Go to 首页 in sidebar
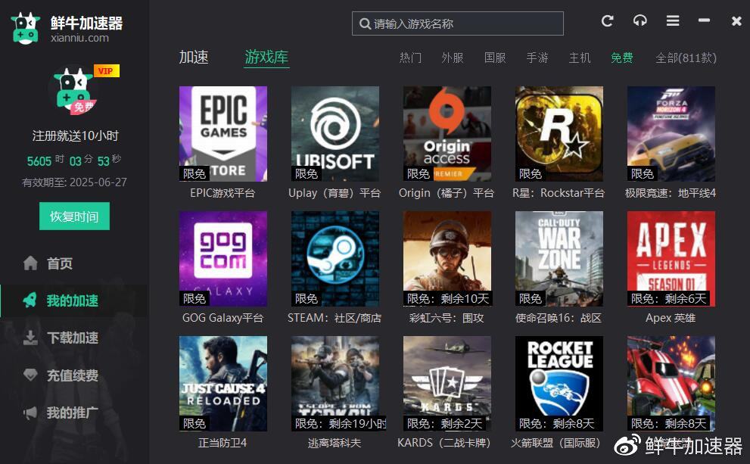This screenshot has width=750, height=464. (60, 263)
